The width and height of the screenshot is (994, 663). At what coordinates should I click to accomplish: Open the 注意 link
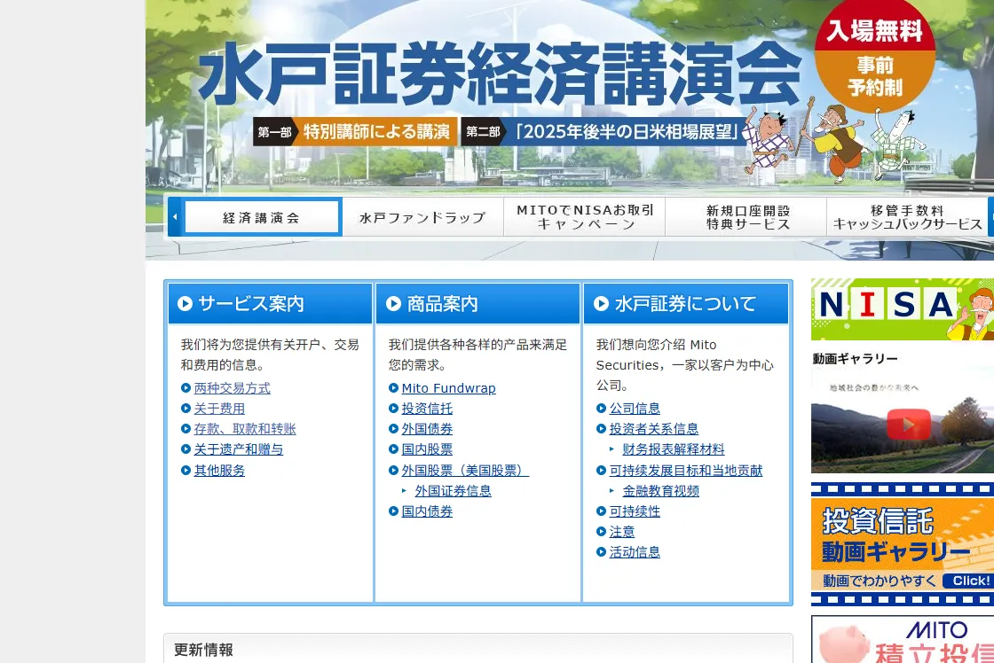(x=622, y=531)
